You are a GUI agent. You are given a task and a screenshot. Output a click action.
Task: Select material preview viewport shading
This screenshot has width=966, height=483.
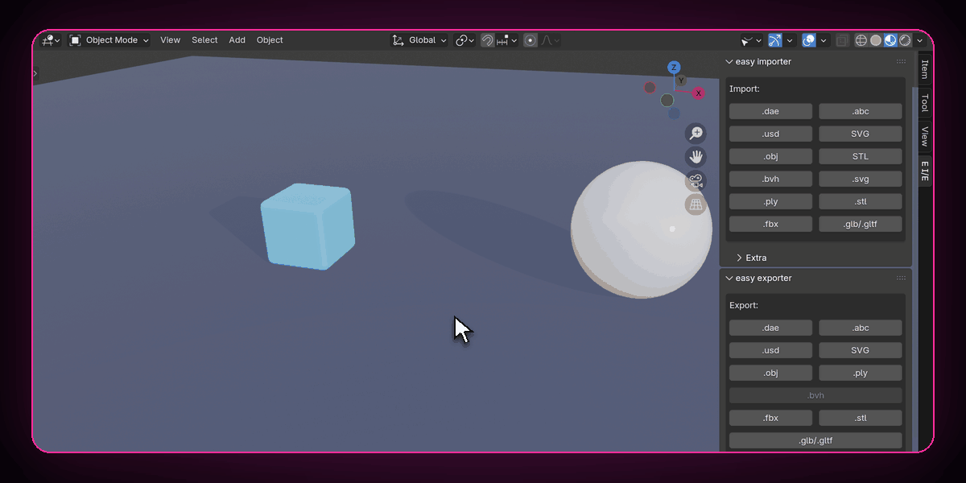point(890,40)
